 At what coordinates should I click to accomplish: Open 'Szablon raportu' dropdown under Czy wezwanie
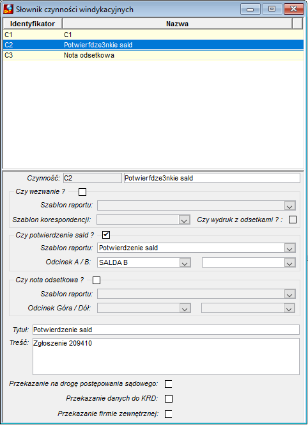click(x=289, y=205)
